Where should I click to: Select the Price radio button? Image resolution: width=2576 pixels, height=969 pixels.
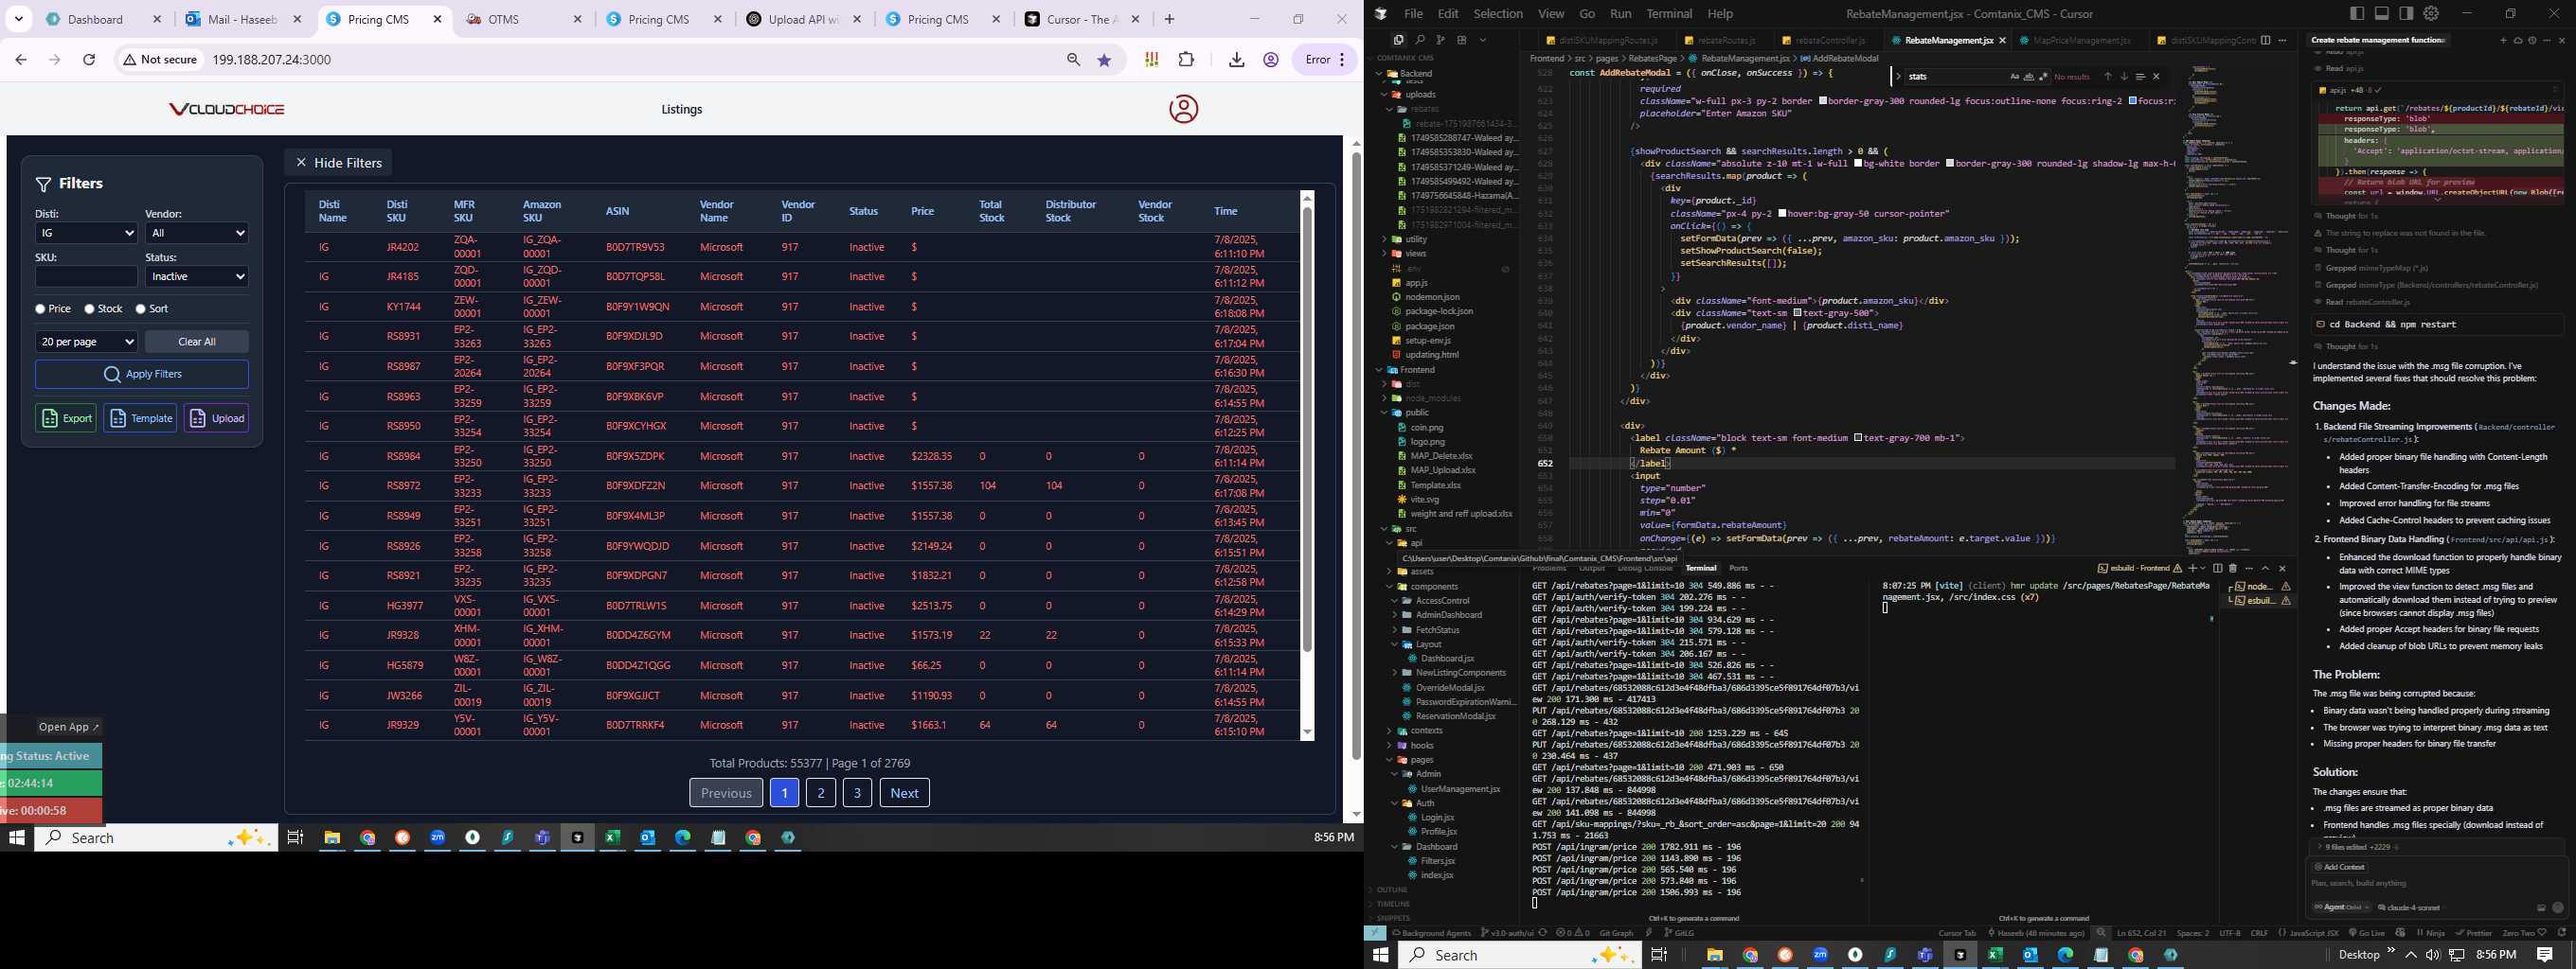(40, 308)
